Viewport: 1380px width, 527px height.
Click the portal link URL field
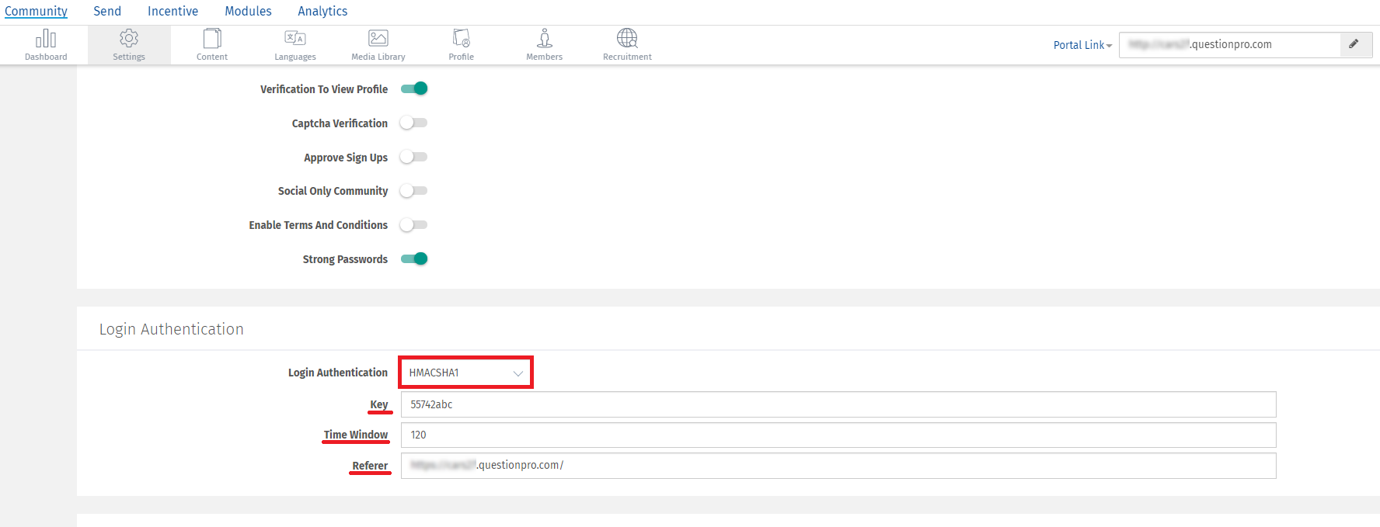click(1230, 44)
